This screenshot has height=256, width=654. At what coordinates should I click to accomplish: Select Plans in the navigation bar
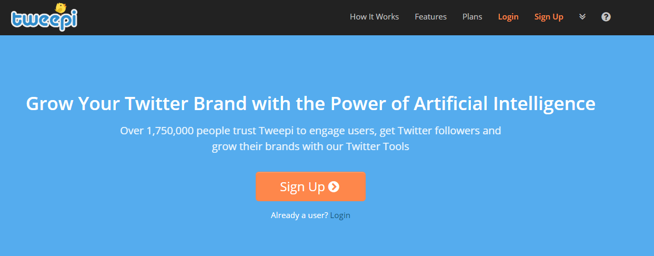[472, 17]
